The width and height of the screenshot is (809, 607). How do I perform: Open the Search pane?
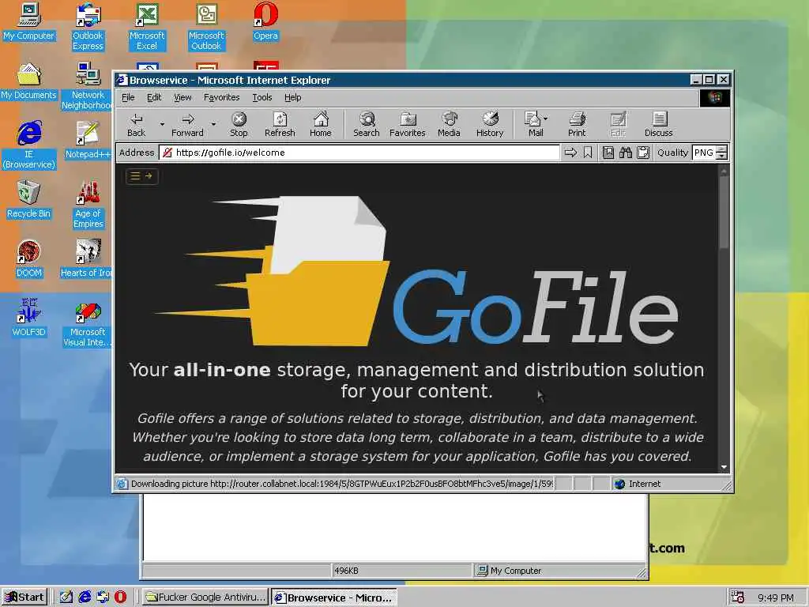coord(367,125)
